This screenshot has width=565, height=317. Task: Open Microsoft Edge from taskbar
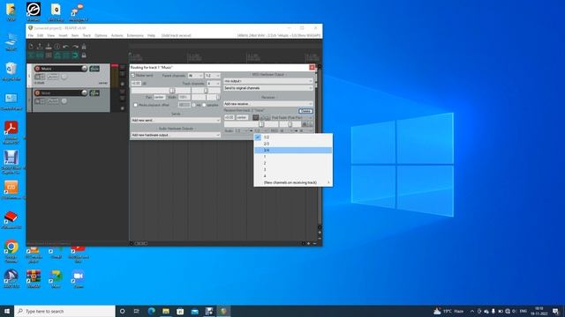151,311
